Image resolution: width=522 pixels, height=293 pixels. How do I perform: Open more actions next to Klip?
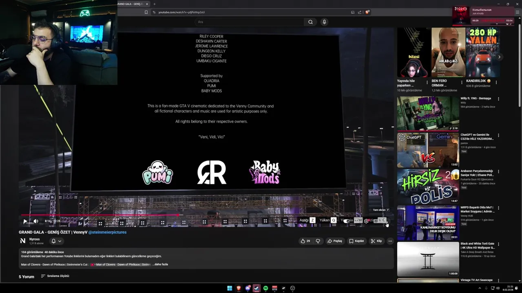tap(390, 241)
